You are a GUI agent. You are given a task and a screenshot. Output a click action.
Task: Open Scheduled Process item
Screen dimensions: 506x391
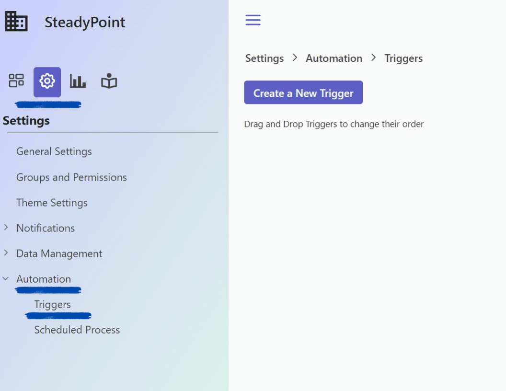77,330
